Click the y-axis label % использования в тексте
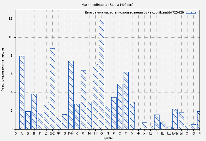Viewport: 206px width, 141px height. pyautogui.click(x=3, y=69)
